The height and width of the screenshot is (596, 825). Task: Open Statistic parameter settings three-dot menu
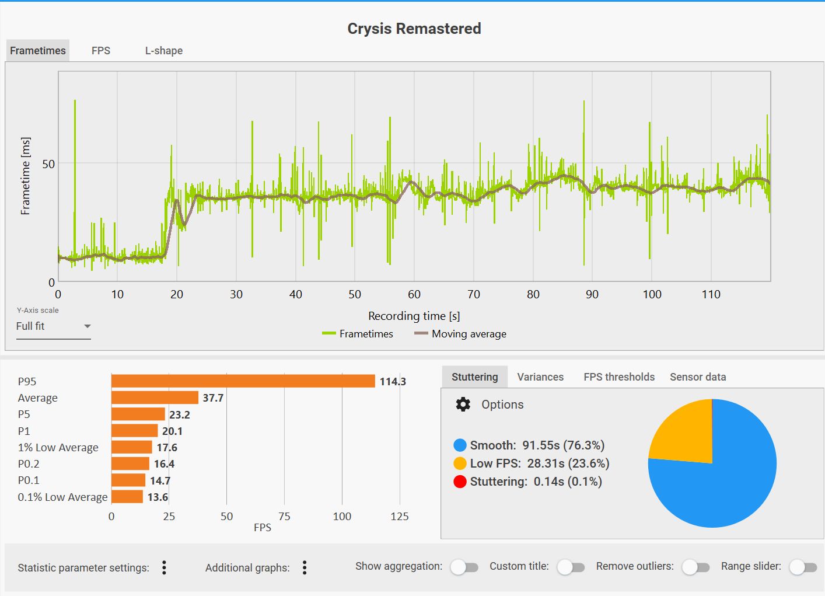[x=164, y=567]
